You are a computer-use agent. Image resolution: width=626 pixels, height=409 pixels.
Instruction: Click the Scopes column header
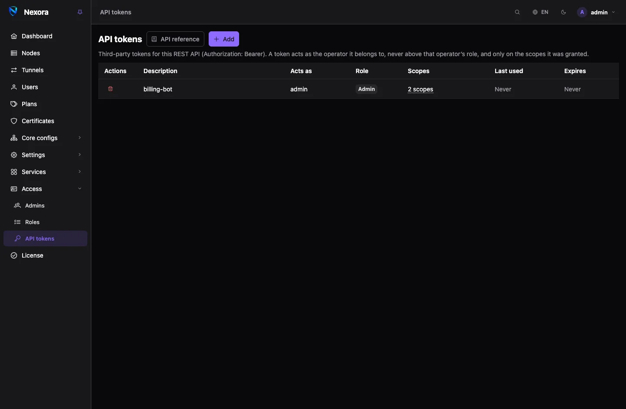click(419, 71)
